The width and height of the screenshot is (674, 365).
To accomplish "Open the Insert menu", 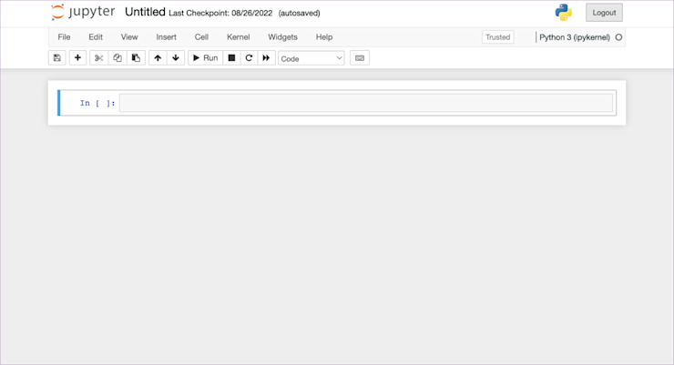I will click(x=167, y=37).
